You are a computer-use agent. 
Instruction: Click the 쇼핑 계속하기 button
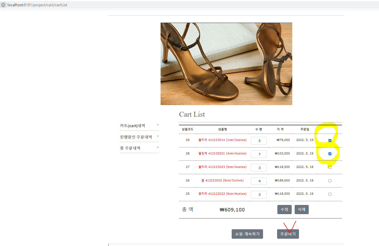pos(247,234)
